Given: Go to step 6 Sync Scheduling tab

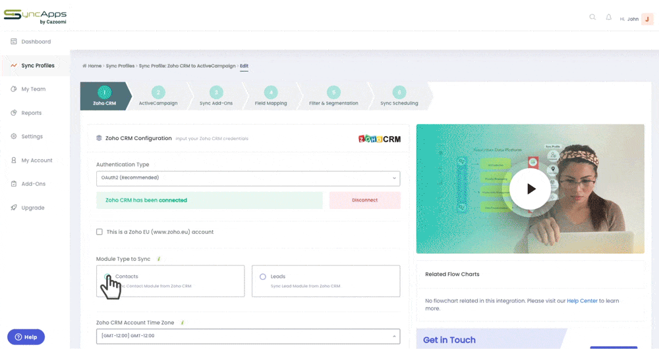Looking at the screenshot, I should [x=399, y=97].
